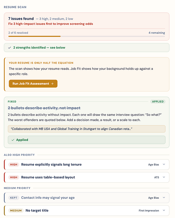Click the Applied confirmation bar
175x218 pixels.
86,140
